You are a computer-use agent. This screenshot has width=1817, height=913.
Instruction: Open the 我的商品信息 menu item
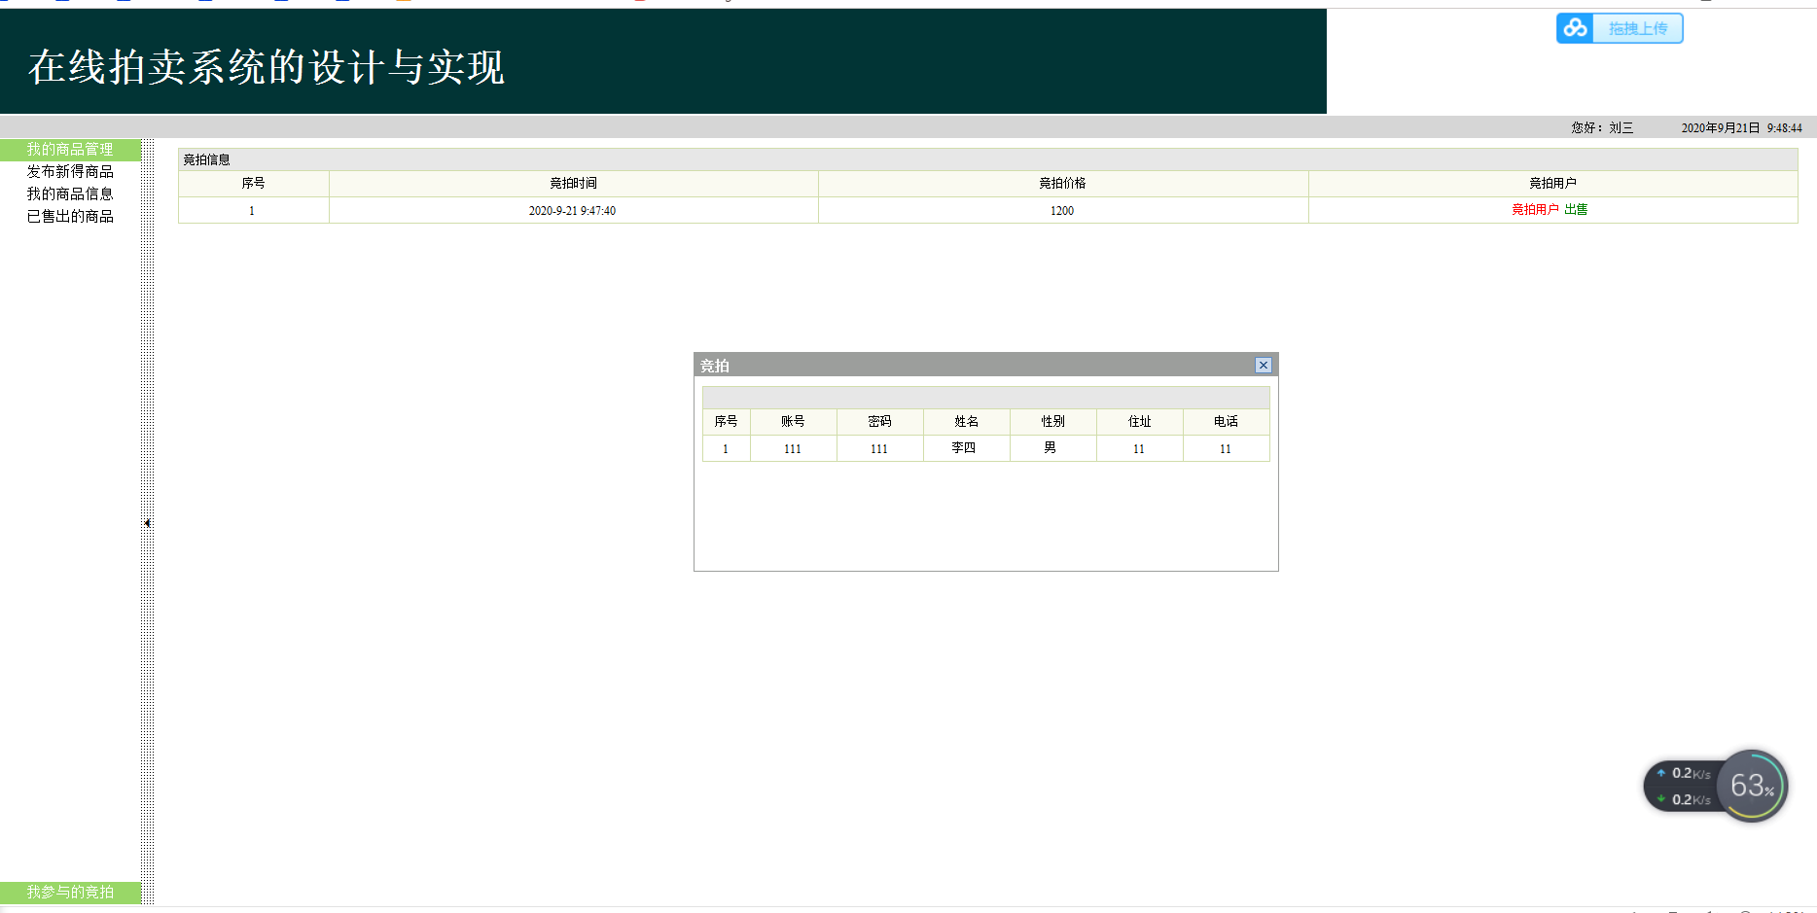point(70,194)
